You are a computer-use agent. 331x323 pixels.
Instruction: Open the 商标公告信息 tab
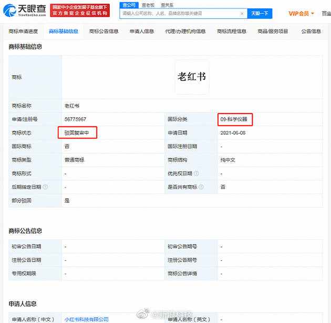click(x=104, y=32)
